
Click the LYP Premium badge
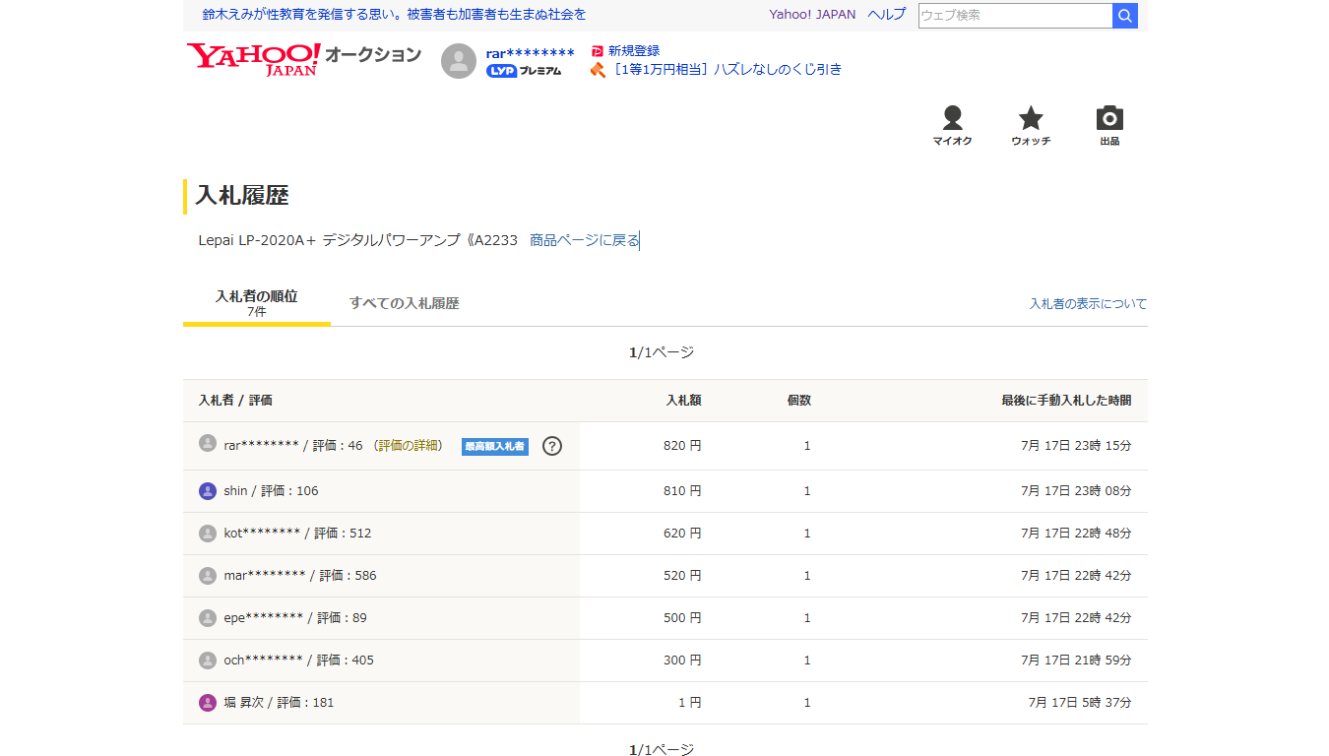pyautogui.click(x=524, y=71)
